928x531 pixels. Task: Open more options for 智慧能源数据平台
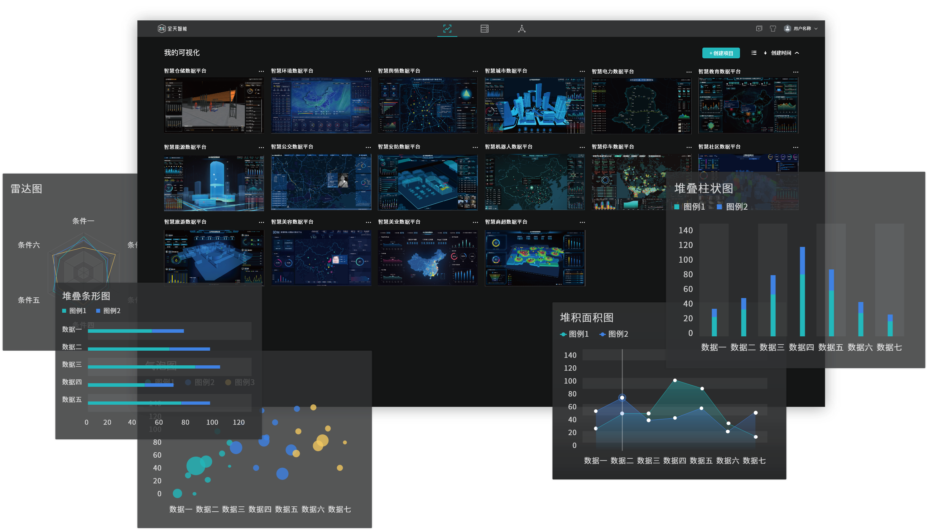(261, 147)
